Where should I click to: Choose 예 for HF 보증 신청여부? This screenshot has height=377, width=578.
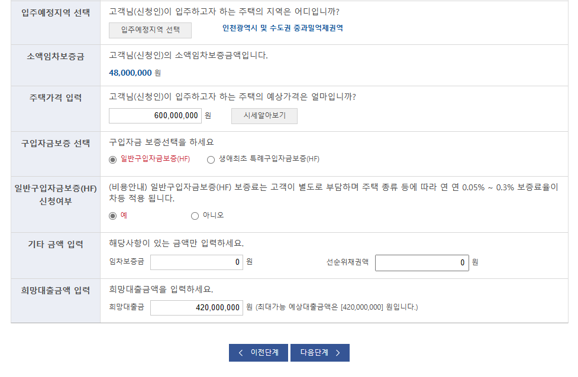(112, 215)
